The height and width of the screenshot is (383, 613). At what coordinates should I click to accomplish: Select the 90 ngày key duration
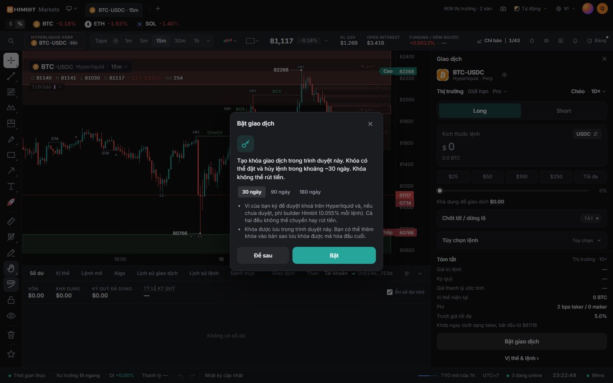point(280,192)
